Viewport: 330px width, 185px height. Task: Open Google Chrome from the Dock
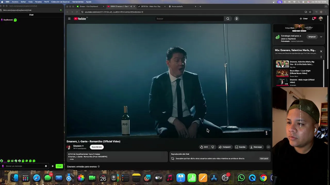263,178
